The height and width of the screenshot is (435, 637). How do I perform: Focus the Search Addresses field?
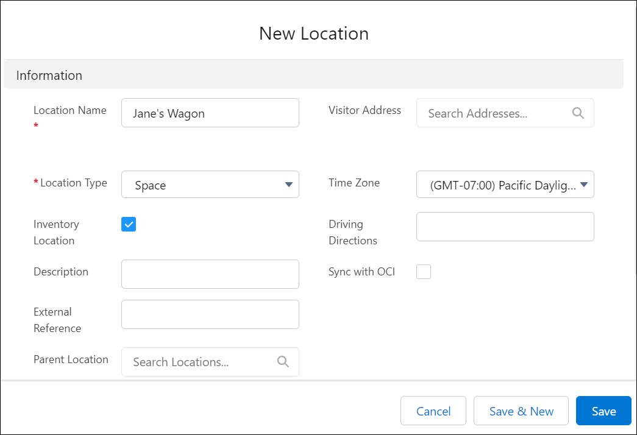505,113
